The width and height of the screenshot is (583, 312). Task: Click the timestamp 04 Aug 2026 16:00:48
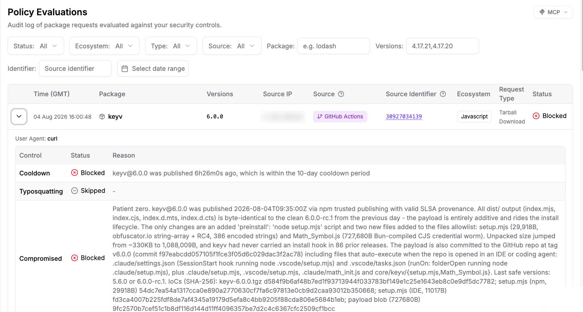pyautogui.click(x=63, y=117)
